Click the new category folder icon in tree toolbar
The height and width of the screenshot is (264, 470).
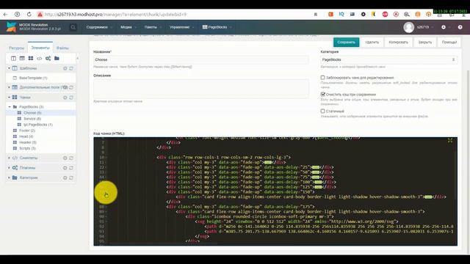[x=57, y=59]
